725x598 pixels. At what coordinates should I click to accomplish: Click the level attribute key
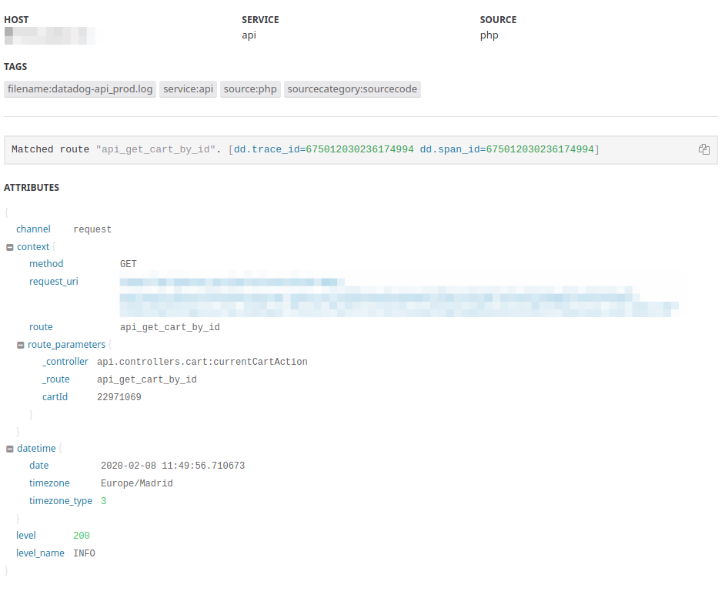tap(26, 536)
